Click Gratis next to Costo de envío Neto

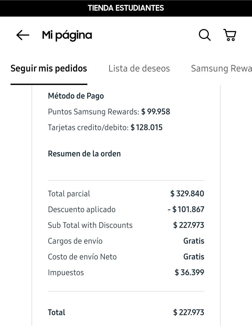pyautogui.click(x=194, y=257)
